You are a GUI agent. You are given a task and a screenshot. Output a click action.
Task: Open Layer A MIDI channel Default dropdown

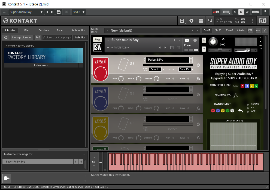coord(156,69)
